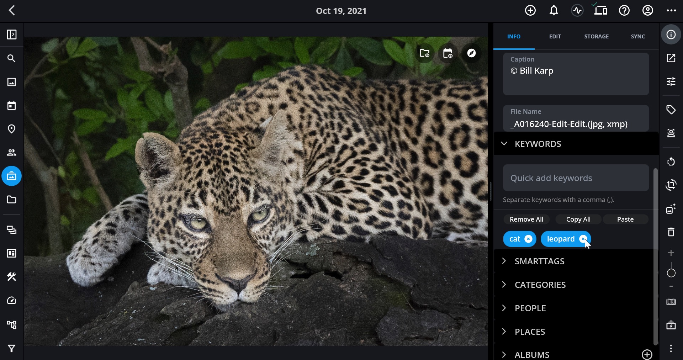The width and height of the screenshot is (683, 360).
Task: Go back with the top-left arrow
Action: click(12, 10)
